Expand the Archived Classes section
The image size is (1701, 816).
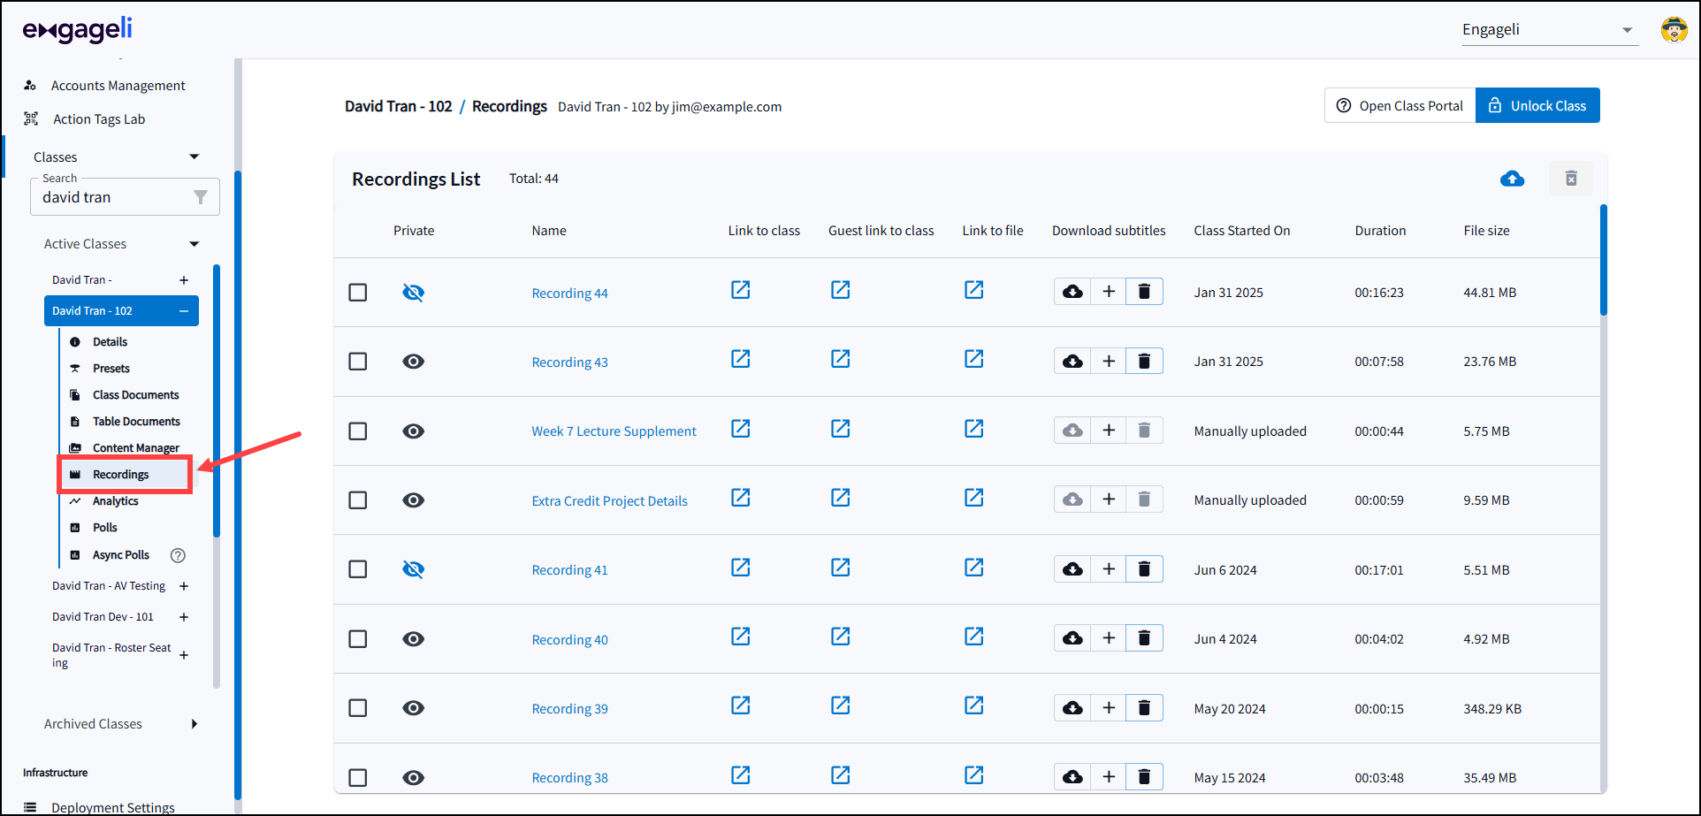point(194,724)
